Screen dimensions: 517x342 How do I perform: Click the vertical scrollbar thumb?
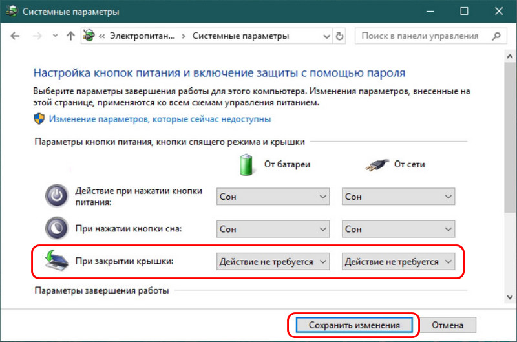510,137
